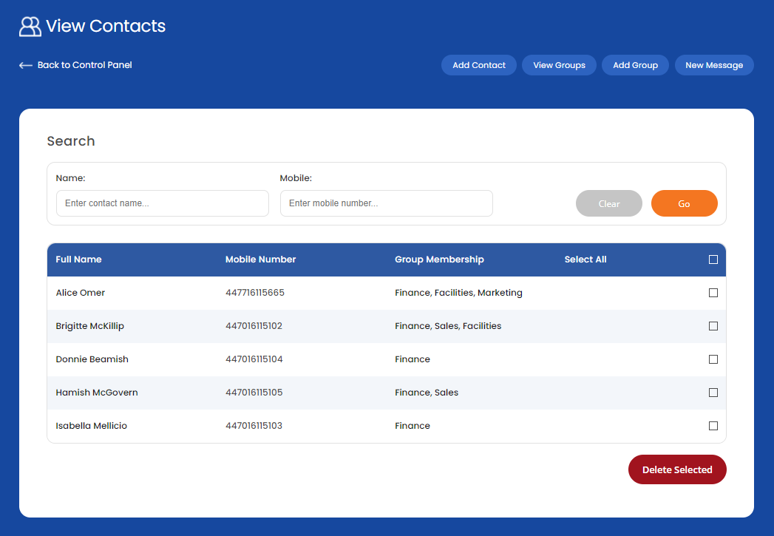This screenshot has width=774, height=536.
Task: Clear the search filters
Action: 608,204
